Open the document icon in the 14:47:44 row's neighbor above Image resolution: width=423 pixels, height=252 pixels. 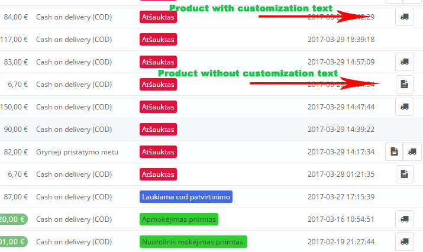(x=404, y=84)
